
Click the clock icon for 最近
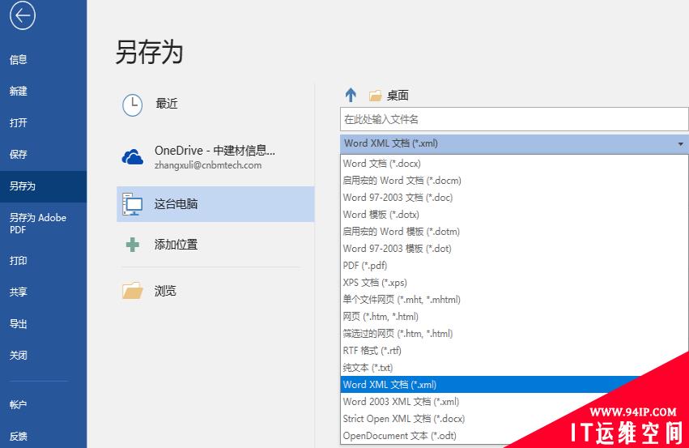[132, 105]
